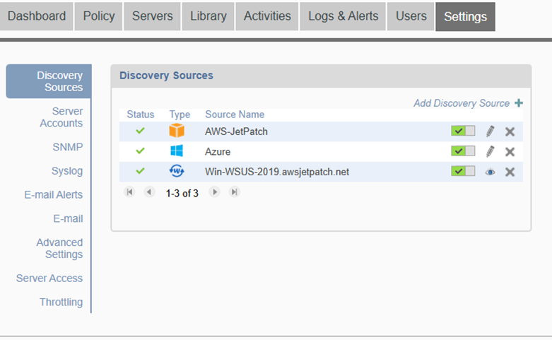Open Server Accounts settings section
This screenshot has height=340, width=552.
coord(61,117)
